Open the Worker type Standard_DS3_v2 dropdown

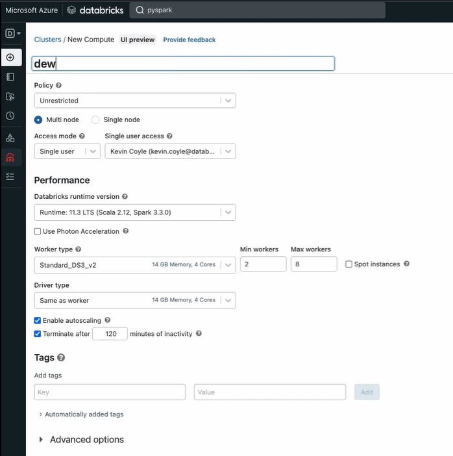point(135,265)
